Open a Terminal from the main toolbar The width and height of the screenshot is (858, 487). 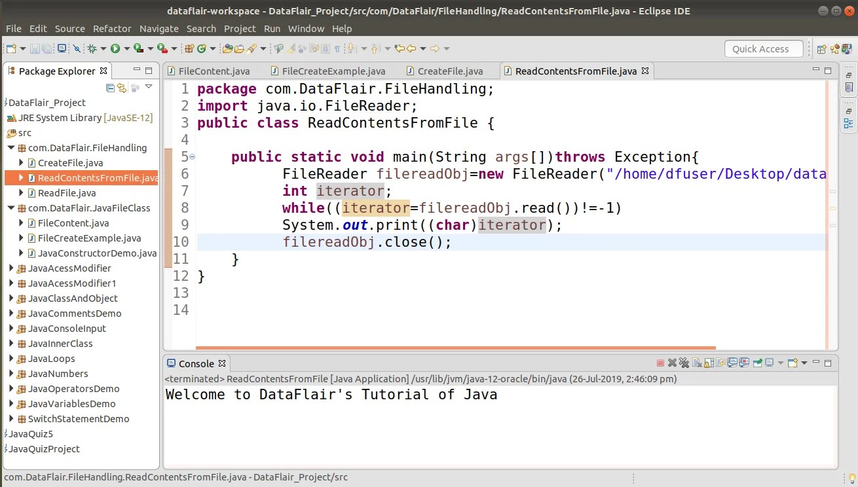pos(62,48)
